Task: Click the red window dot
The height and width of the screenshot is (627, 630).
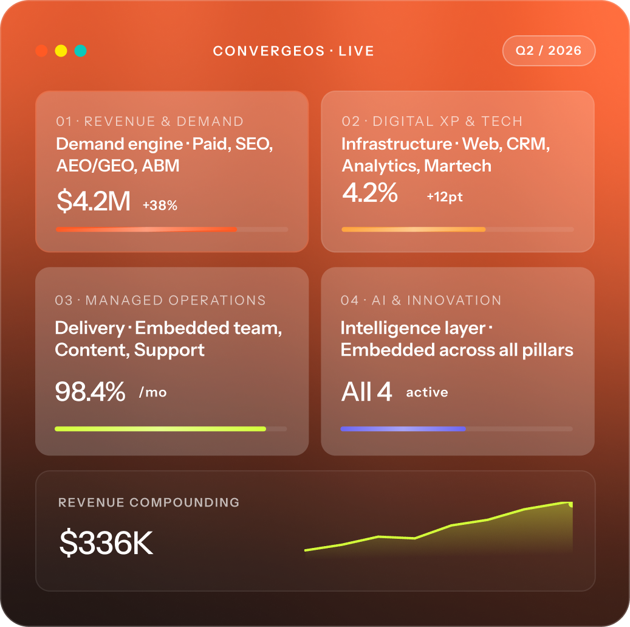Action: tap(41, 50)
